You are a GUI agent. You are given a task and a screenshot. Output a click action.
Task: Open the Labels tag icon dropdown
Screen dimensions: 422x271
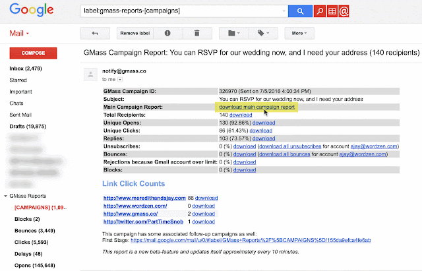(x=263, y=34)
